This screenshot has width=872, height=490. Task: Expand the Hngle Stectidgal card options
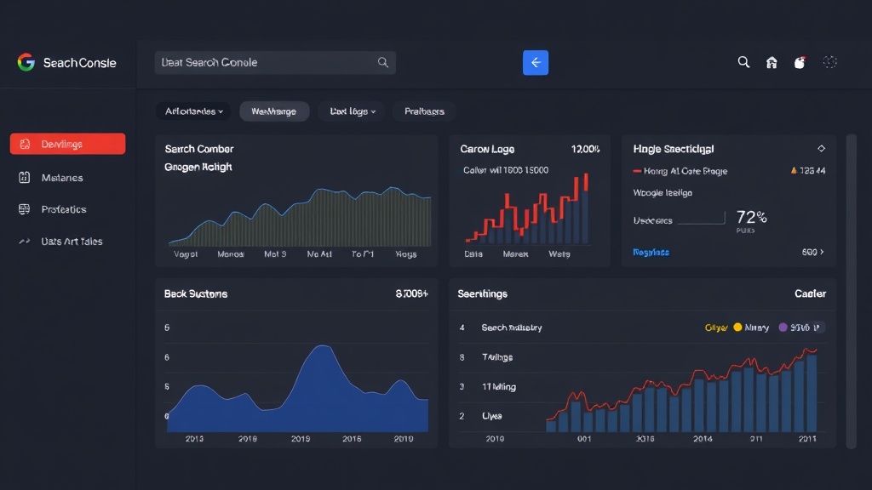click(822, 147)
